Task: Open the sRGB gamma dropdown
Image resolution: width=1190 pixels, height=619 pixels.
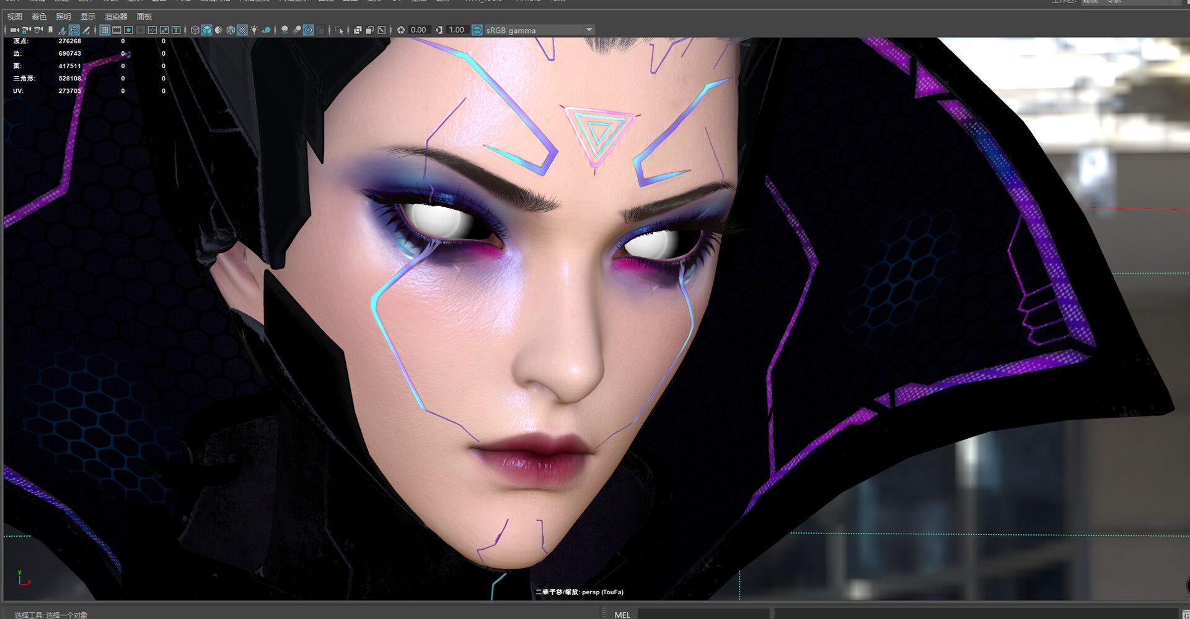Action: coord(588,30)
